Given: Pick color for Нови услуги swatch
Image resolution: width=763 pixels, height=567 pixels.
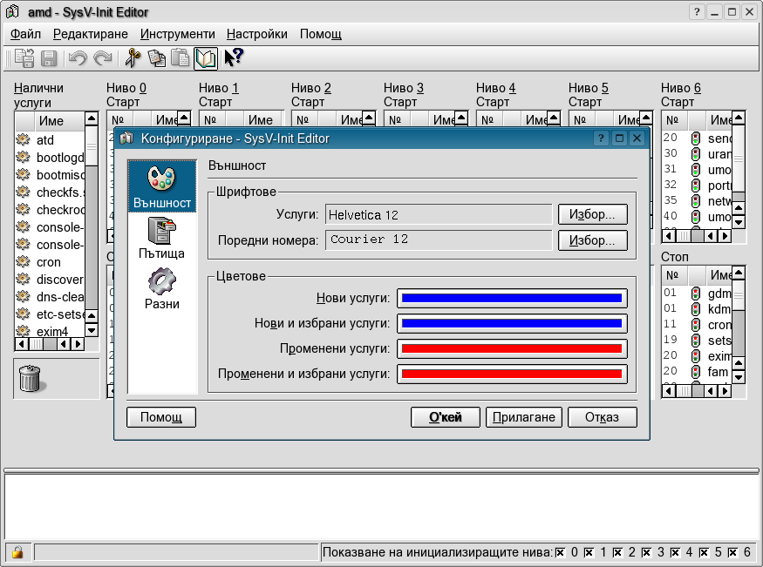Looking at the screenshot, I should coord(512,298).
